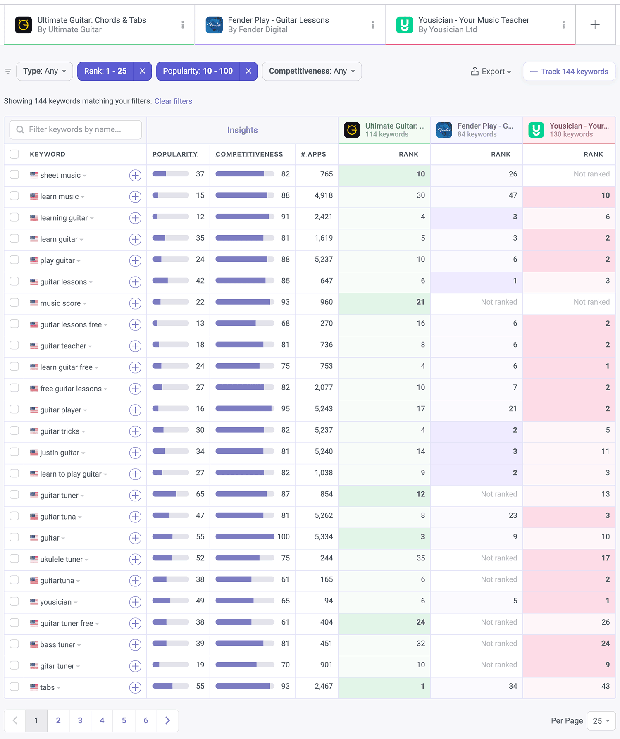
Task: Add 'sheet music' keyword with plus icon
Action: [135, 175]
